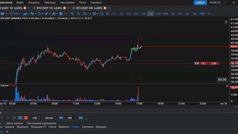Expand the chart type dropdown arrow

pyautogui.click(x=28, y=14)
